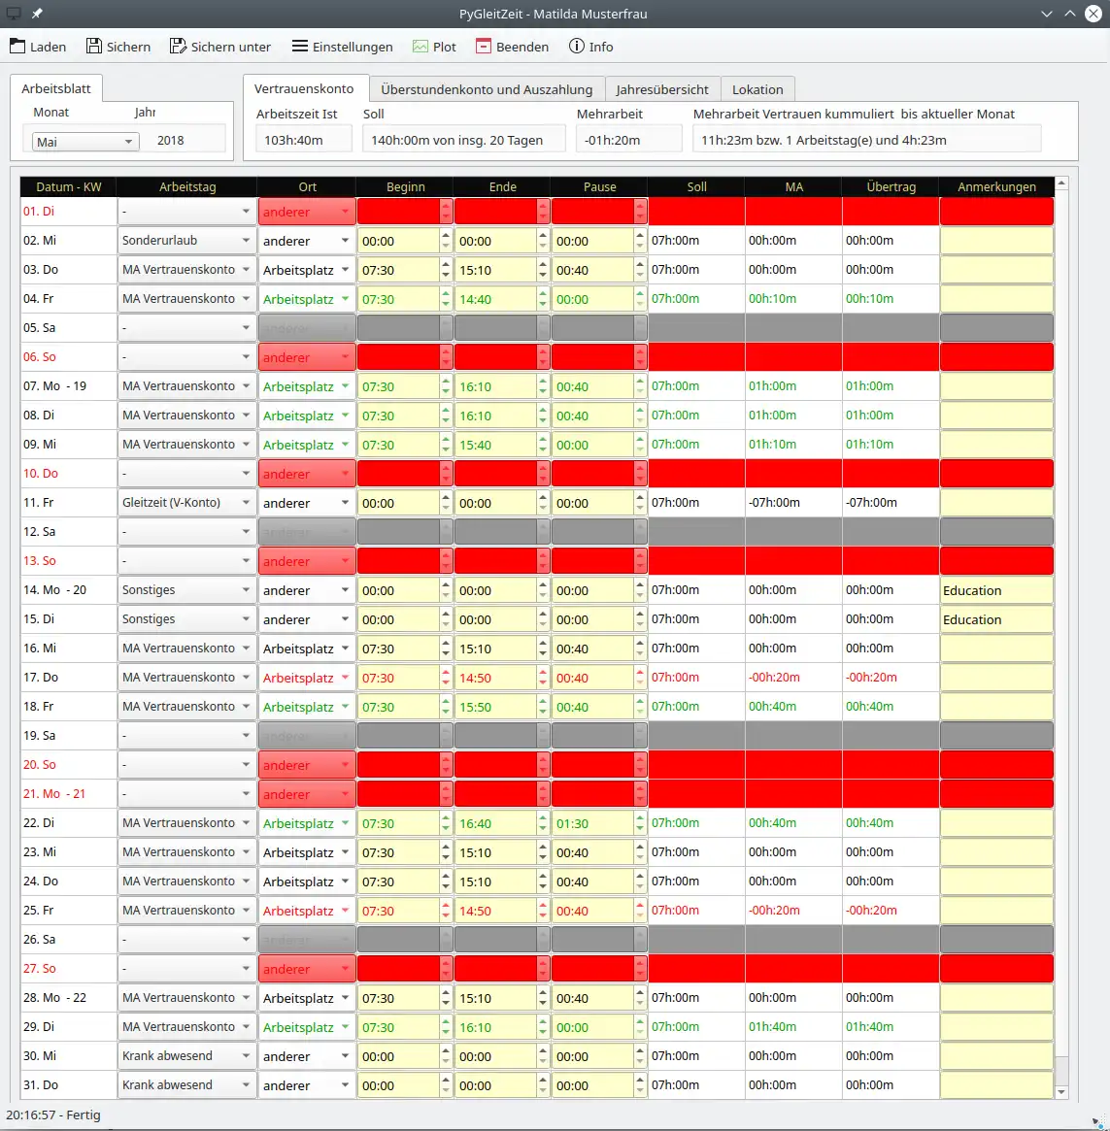Click Pause stepper for 25. Fr
This screenshot has height=1131, width=1110.
(639, 911)
